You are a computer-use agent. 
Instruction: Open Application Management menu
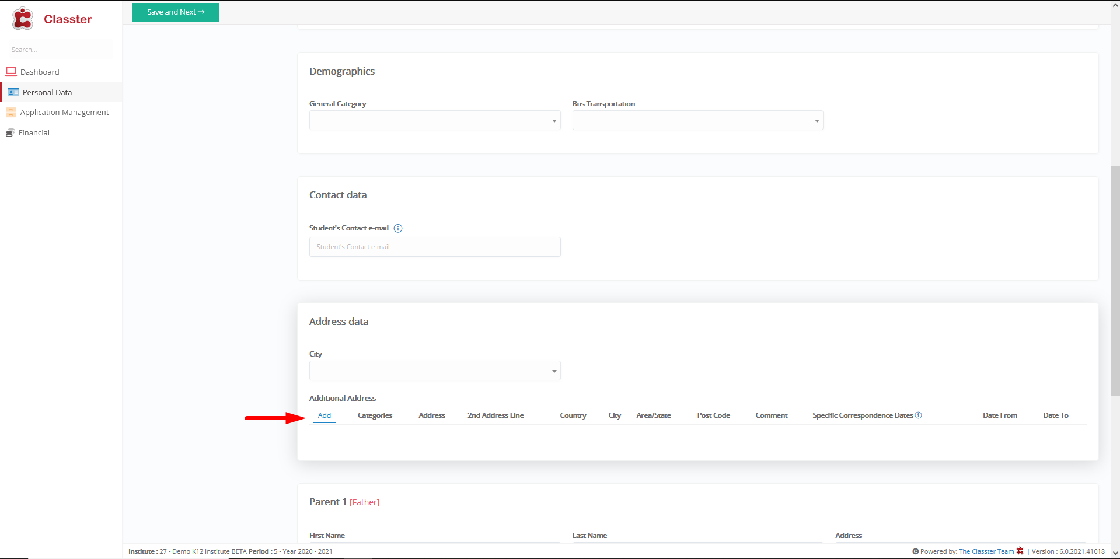click(64, 112)
